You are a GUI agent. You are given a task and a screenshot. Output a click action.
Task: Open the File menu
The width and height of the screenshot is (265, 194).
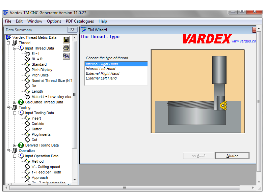(x=8, y=21)
